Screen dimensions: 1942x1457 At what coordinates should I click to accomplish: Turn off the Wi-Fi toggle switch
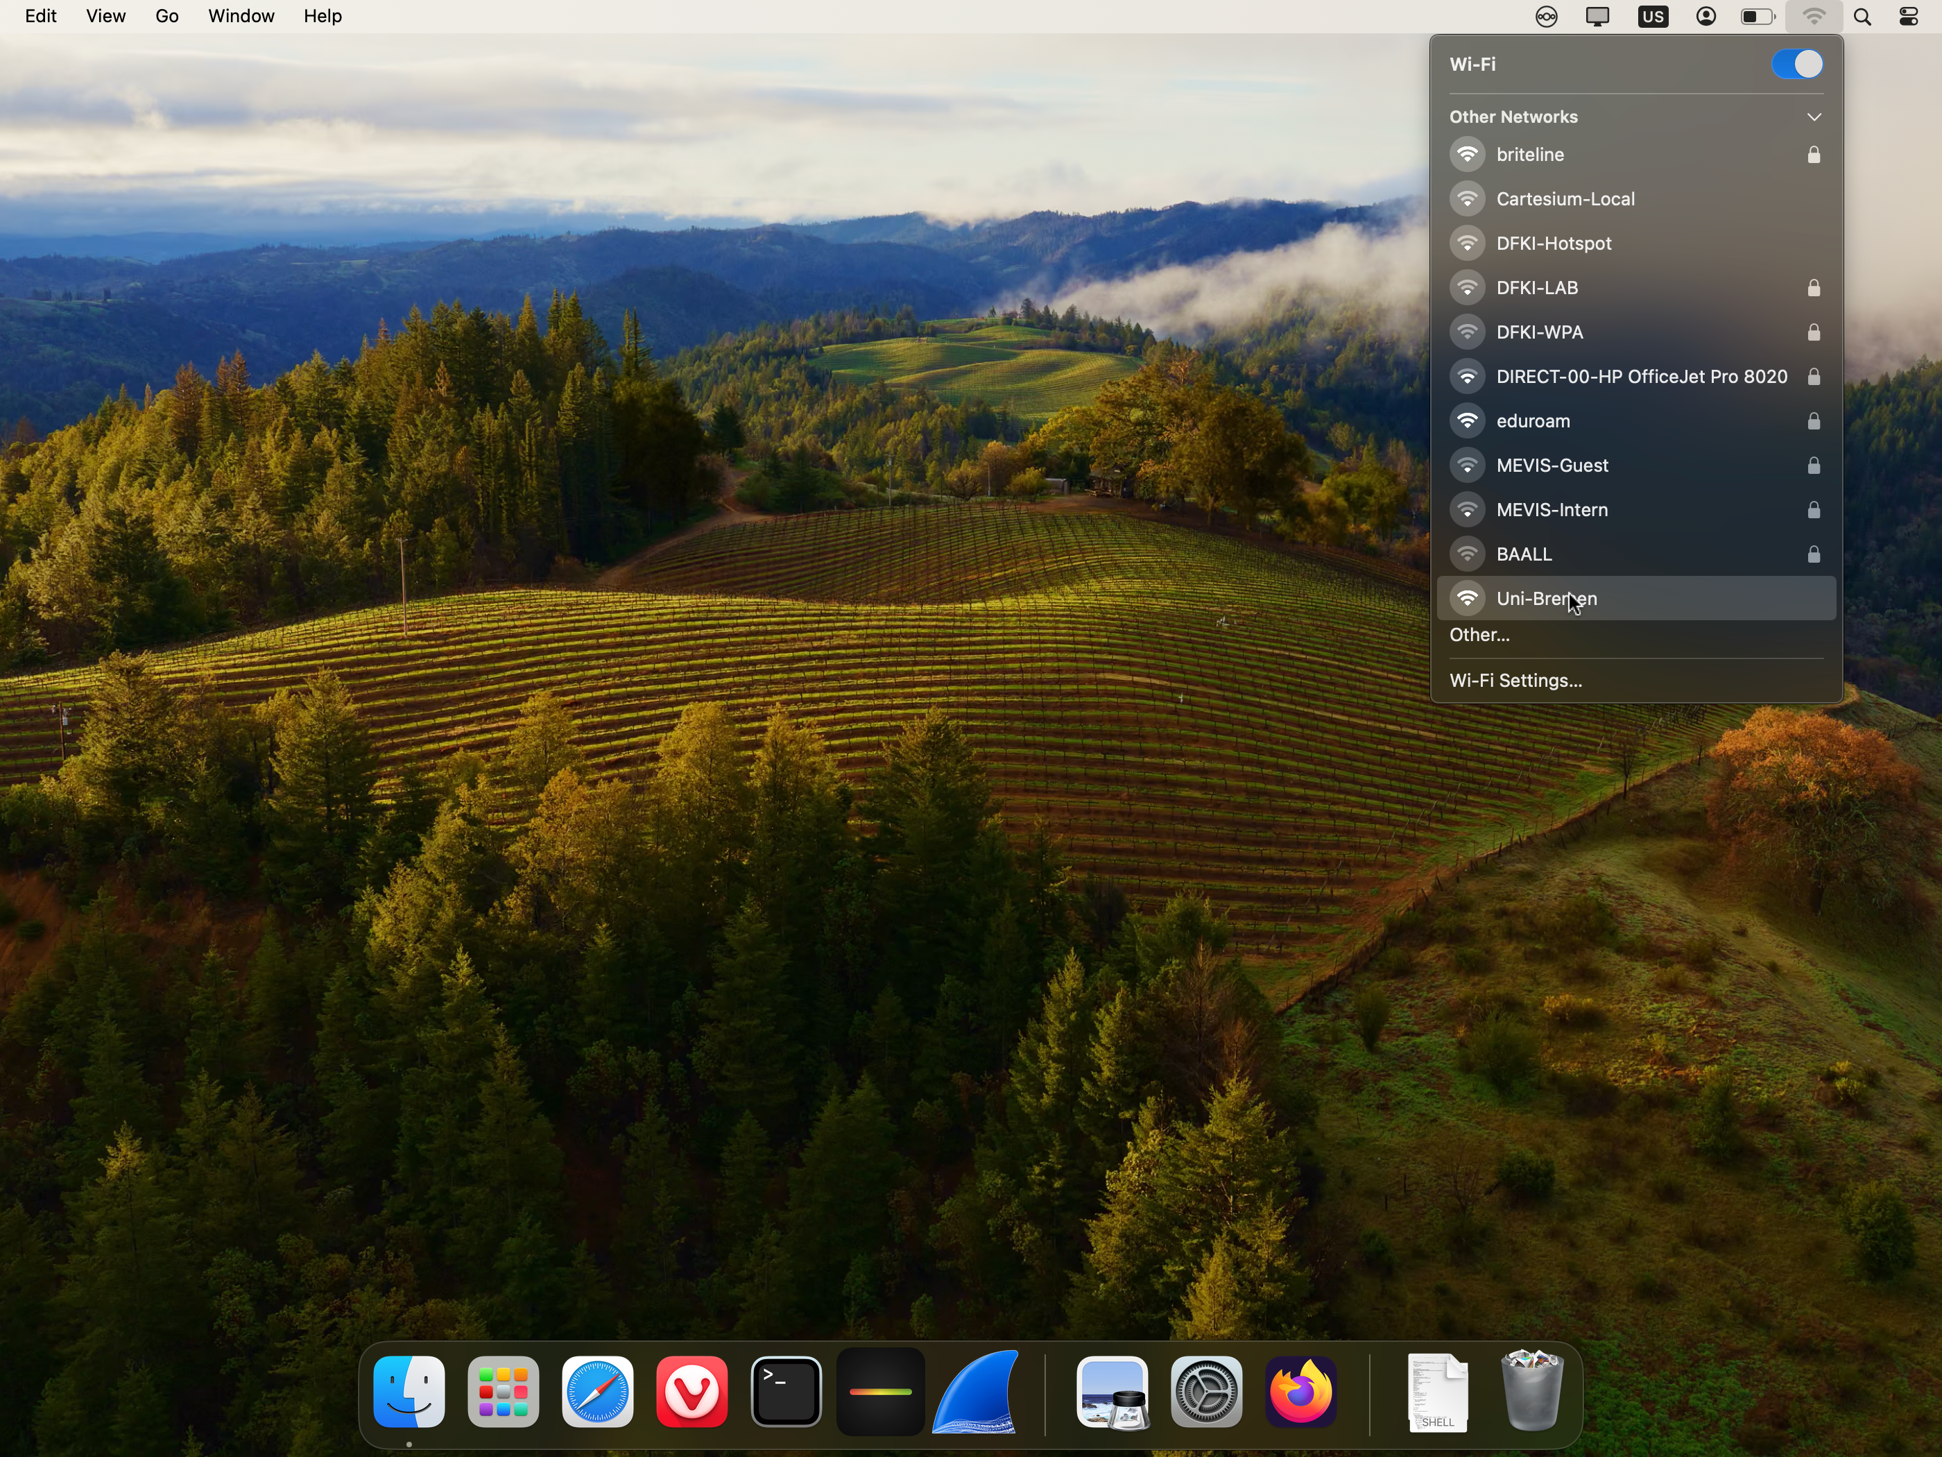1796,64
